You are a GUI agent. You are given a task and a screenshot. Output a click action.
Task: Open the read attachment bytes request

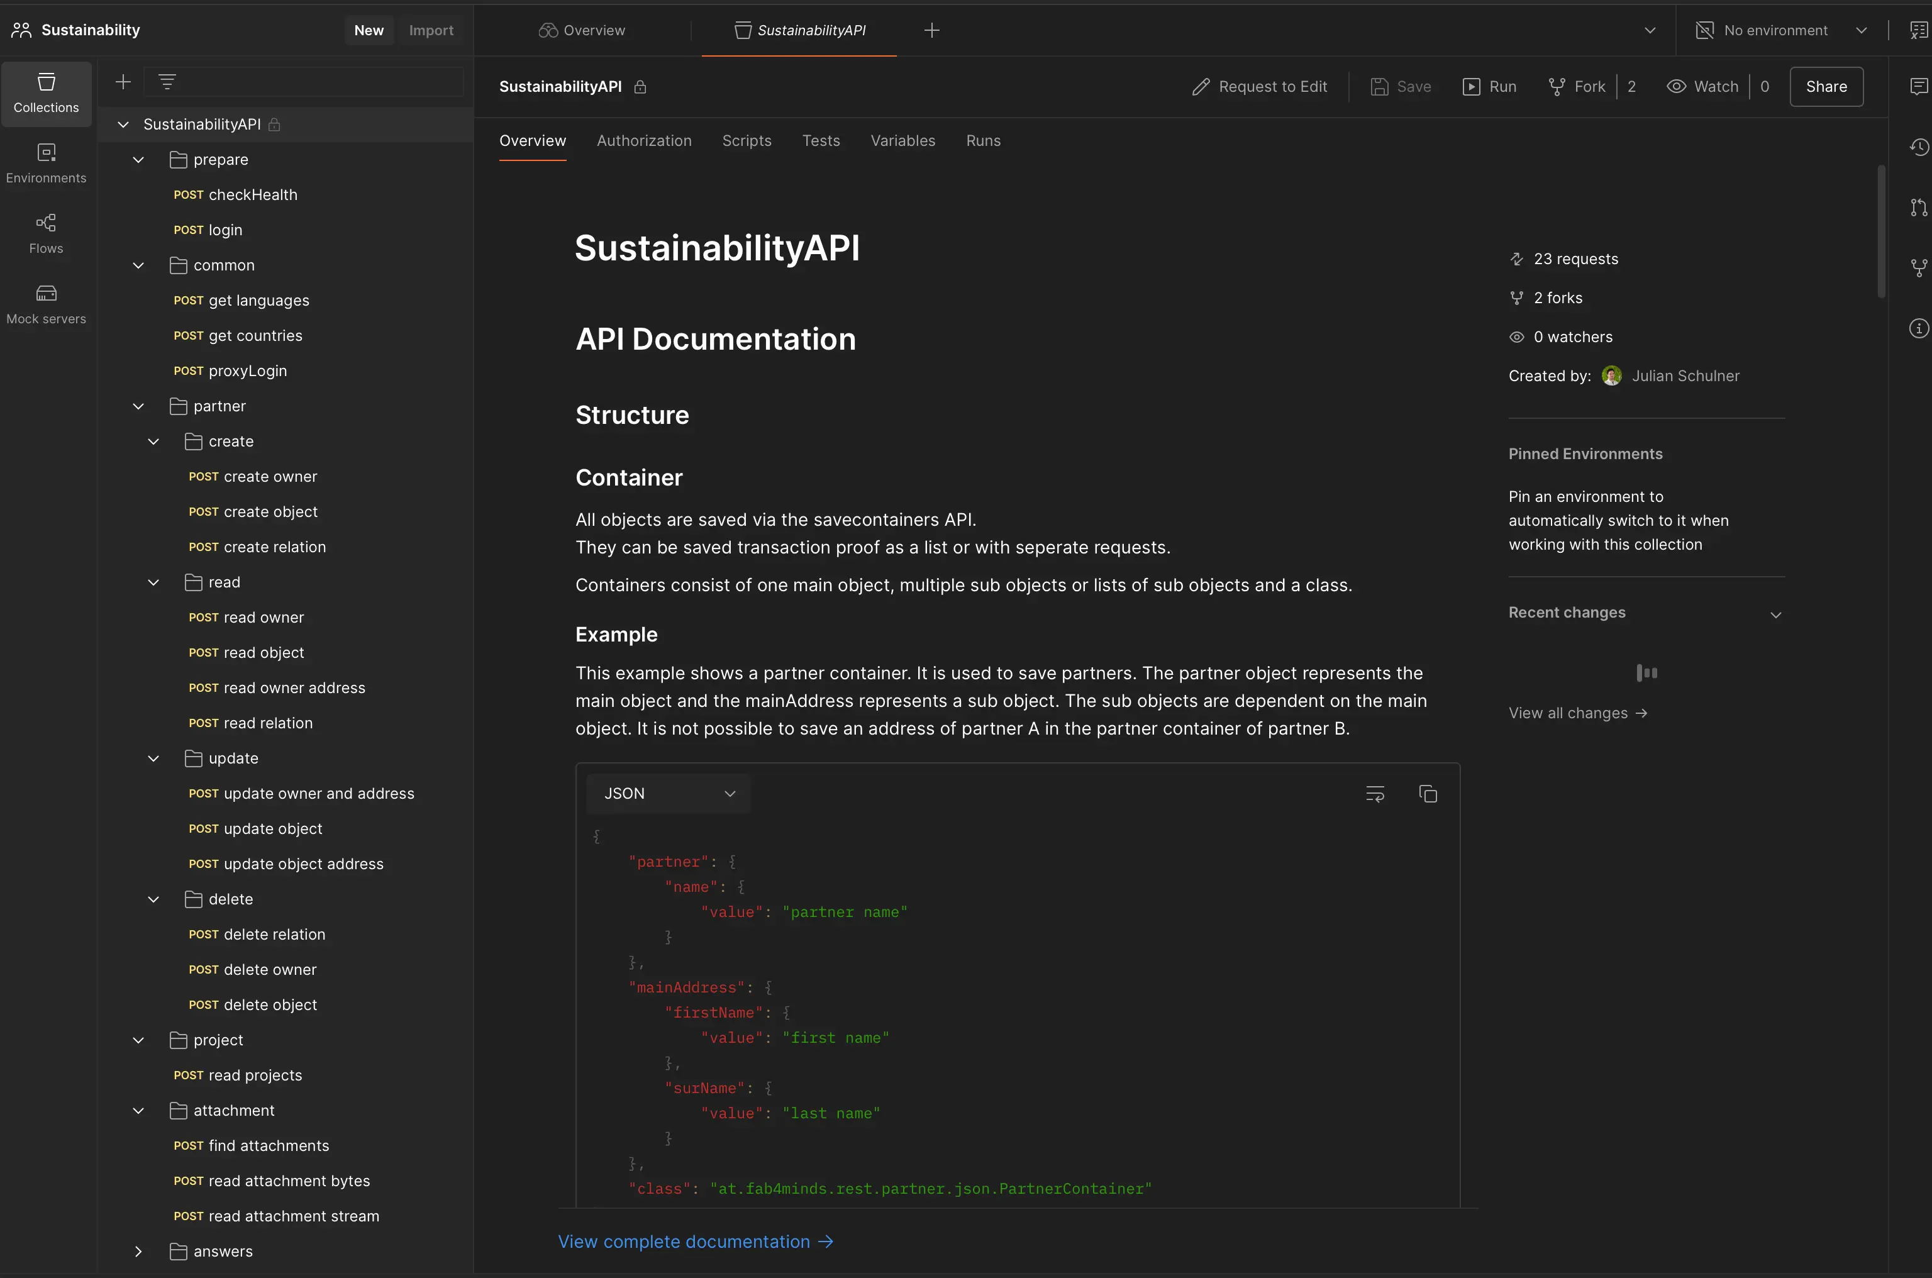(271, 1181)
